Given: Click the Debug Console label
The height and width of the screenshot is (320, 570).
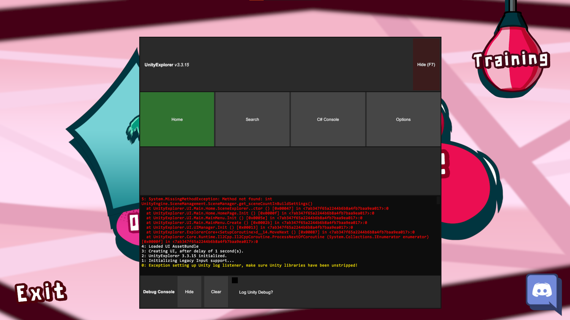Looking at the screenshot, I should 159,292.
